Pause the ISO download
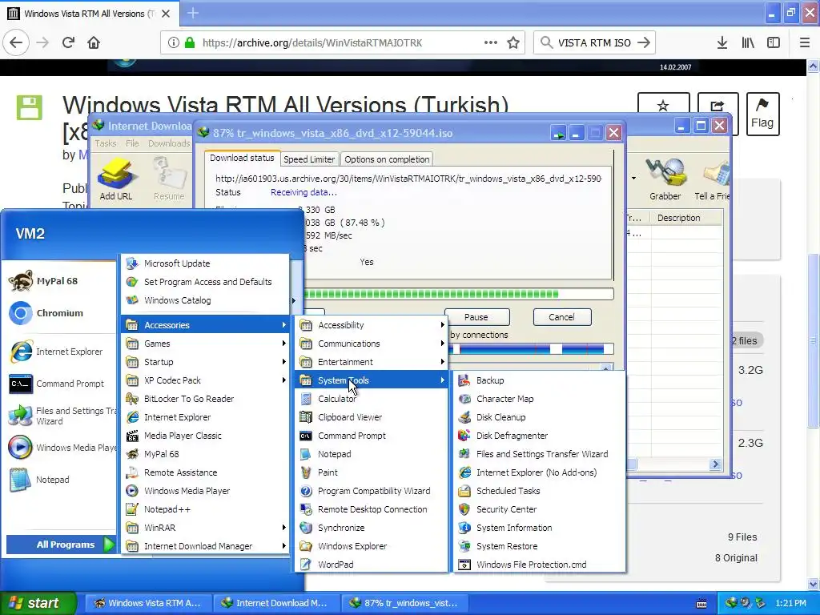Image resolution: width=820 pixels, height=615 pixels. (x=476, y=317)
